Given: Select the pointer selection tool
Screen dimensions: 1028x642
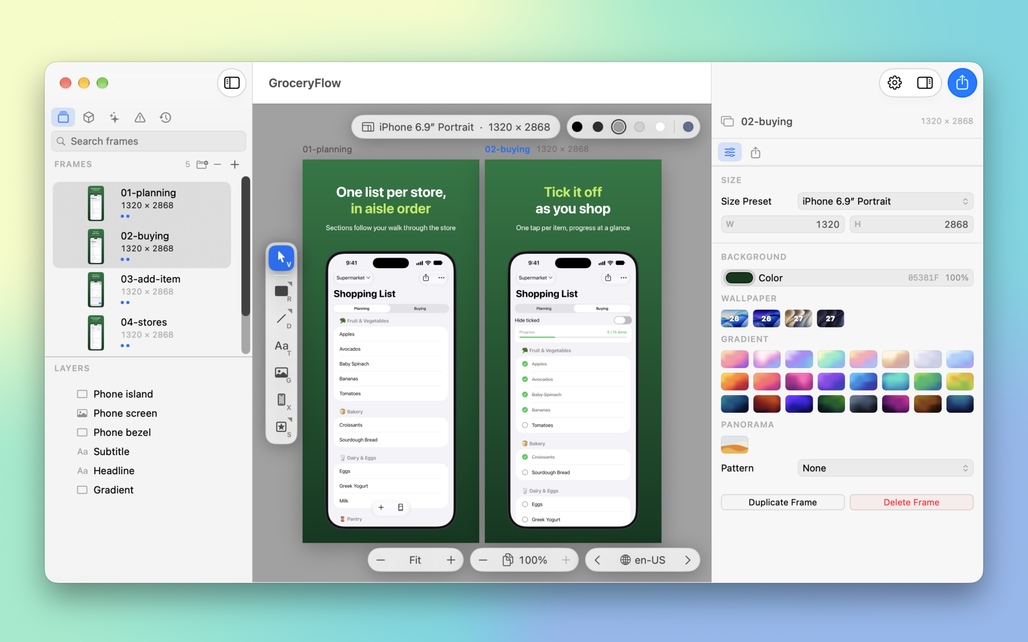Looking at the screenshot, I should tap(281, 258).
